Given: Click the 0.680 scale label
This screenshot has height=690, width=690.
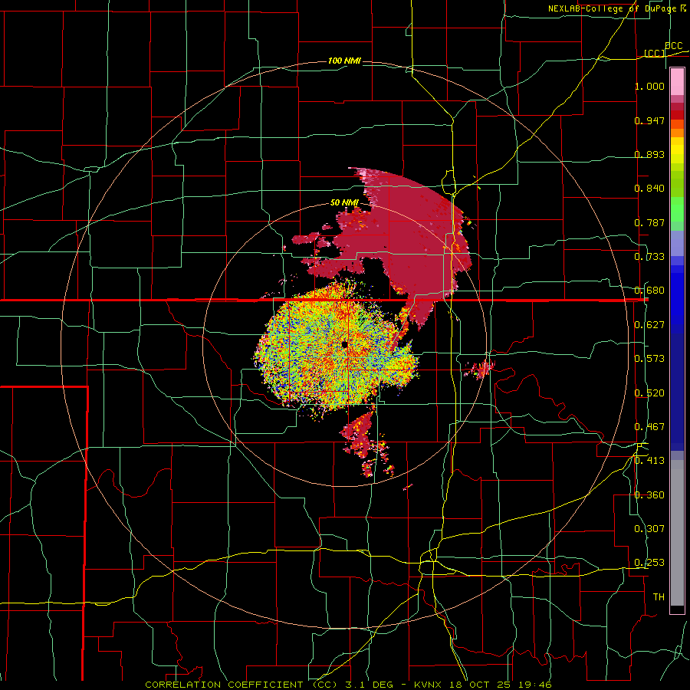Looking at the screenshot, I should (x=649, y=291).
